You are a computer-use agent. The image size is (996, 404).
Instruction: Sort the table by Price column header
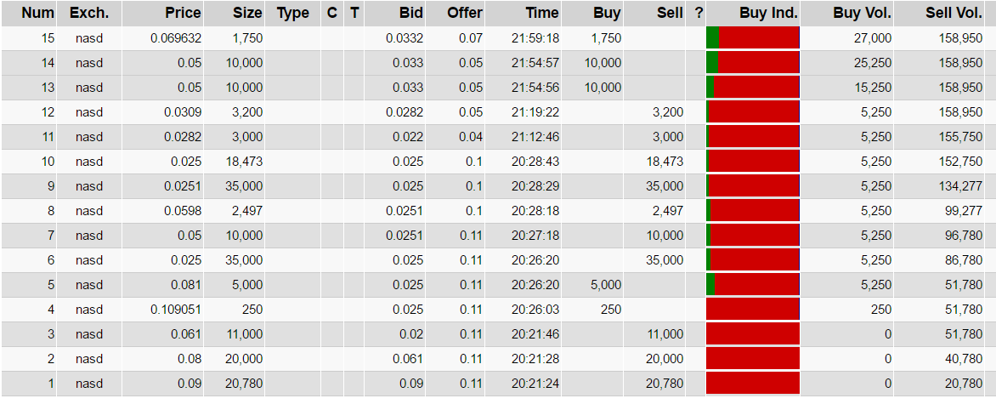(183, 13)
